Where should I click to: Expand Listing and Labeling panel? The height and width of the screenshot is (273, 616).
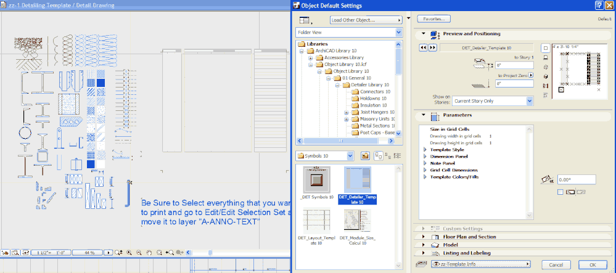click(x=423, y=253)
